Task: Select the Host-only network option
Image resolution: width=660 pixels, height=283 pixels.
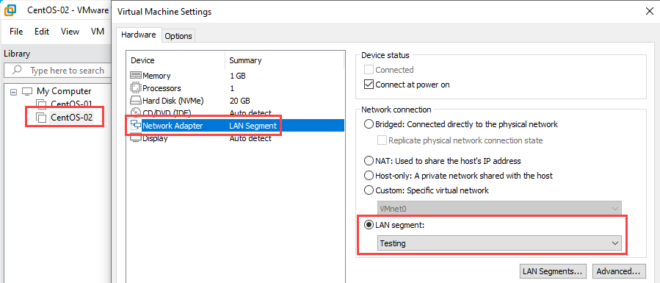Action: 369,176
